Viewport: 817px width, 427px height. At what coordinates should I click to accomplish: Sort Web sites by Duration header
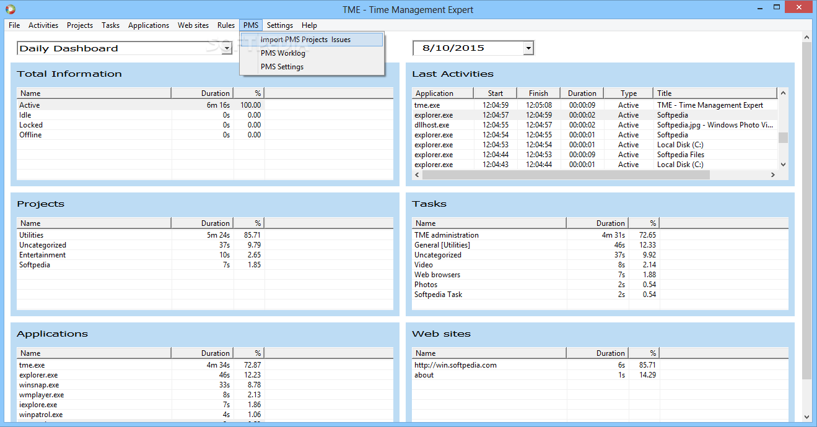[598, 353]
